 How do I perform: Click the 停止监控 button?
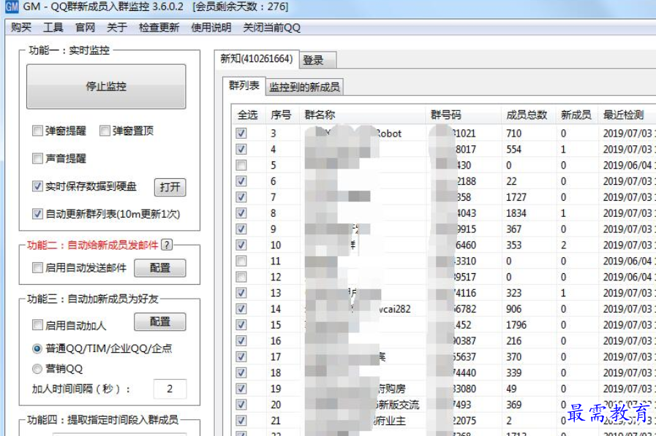point(106,86)
